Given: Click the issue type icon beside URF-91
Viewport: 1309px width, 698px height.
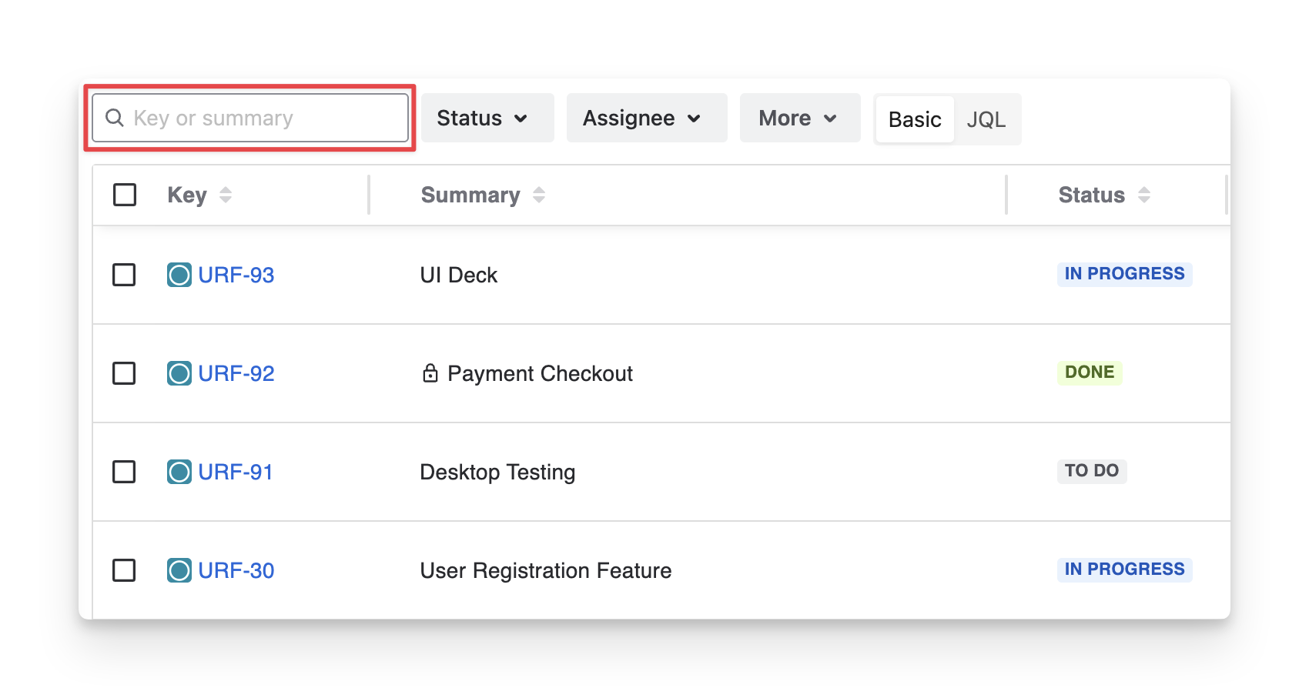Looking at the screenshot, I should click(179, 472).
